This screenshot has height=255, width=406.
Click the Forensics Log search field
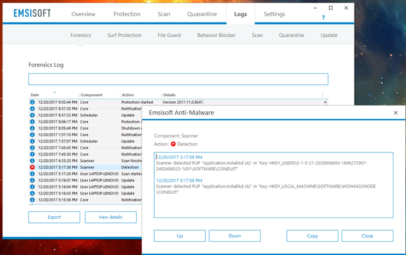(178, 79)
